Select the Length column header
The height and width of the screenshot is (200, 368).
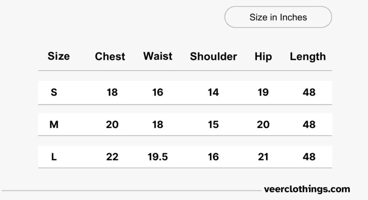point(308,57)
